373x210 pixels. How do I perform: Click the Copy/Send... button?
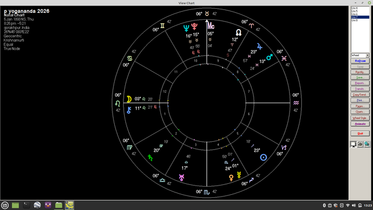(360, 94)
